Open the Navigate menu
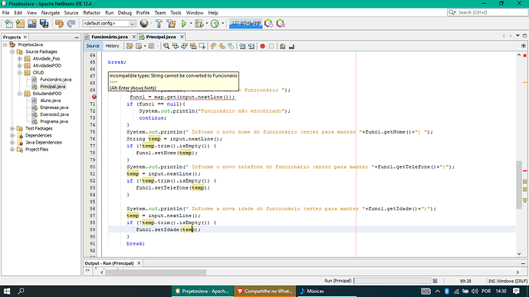 tap(51, 12)
